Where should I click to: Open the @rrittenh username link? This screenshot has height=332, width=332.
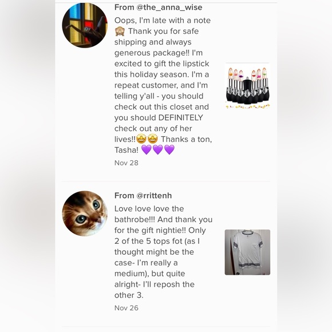154,195
